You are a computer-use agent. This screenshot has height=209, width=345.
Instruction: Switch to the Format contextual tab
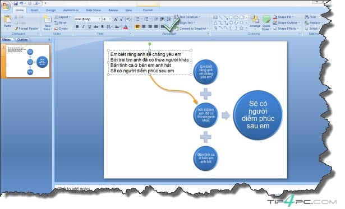pos(148,10)
